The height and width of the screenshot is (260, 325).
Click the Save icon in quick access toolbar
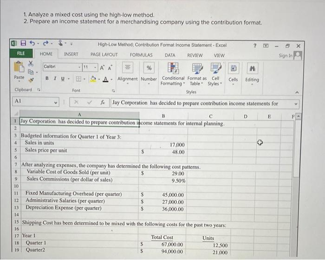(x=23, y=43)
